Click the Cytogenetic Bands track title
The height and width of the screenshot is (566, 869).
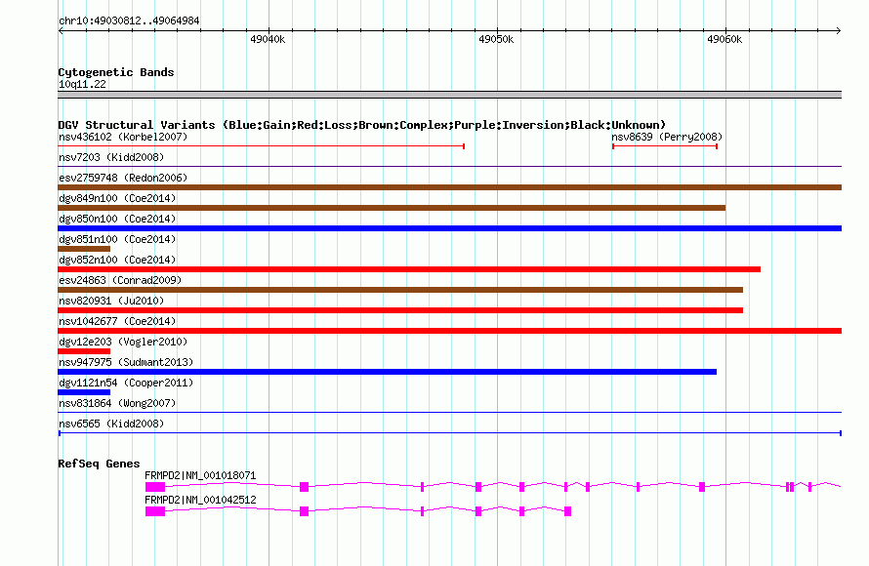click(116, 72)
